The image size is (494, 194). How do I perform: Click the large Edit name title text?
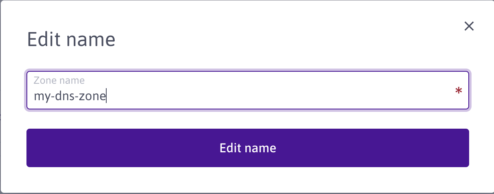[x=71, y=40]
